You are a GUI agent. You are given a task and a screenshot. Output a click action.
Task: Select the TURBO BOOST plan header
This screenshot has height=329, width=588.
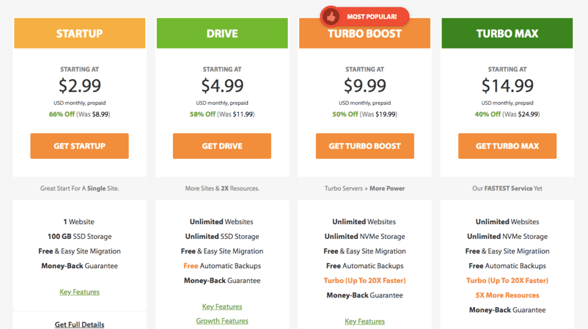365,33
